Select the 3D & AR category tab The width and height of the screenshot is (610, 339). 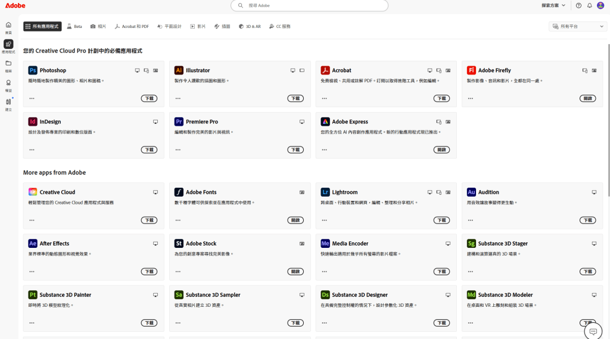coord(250,26)
